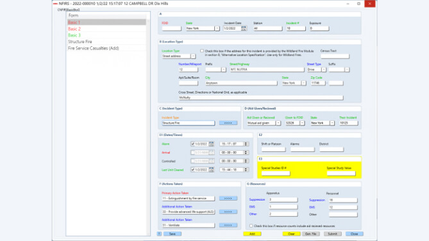
Task: Open the street Suffix dropdown
Action: 347,70
